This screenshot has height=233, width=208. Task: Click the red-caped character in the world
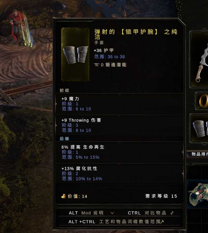(x=17, y=27)
